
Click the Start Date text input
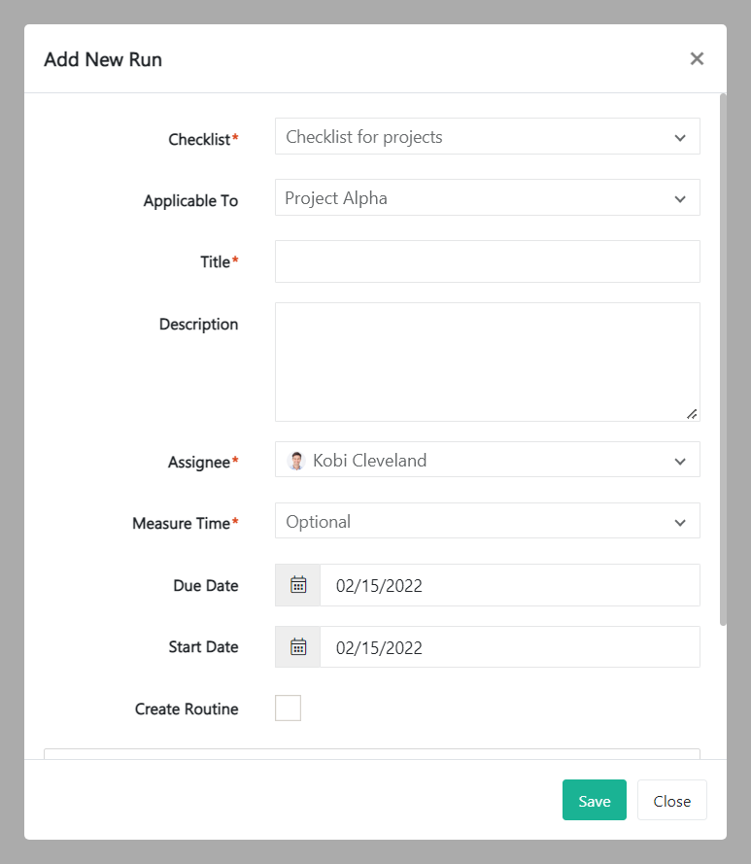pyautogui.click(x=509, y=647)
